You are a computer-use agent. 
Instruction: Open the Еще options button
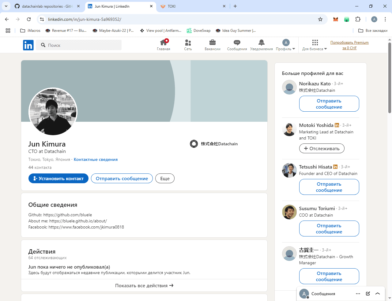click(x=165, y=178)
